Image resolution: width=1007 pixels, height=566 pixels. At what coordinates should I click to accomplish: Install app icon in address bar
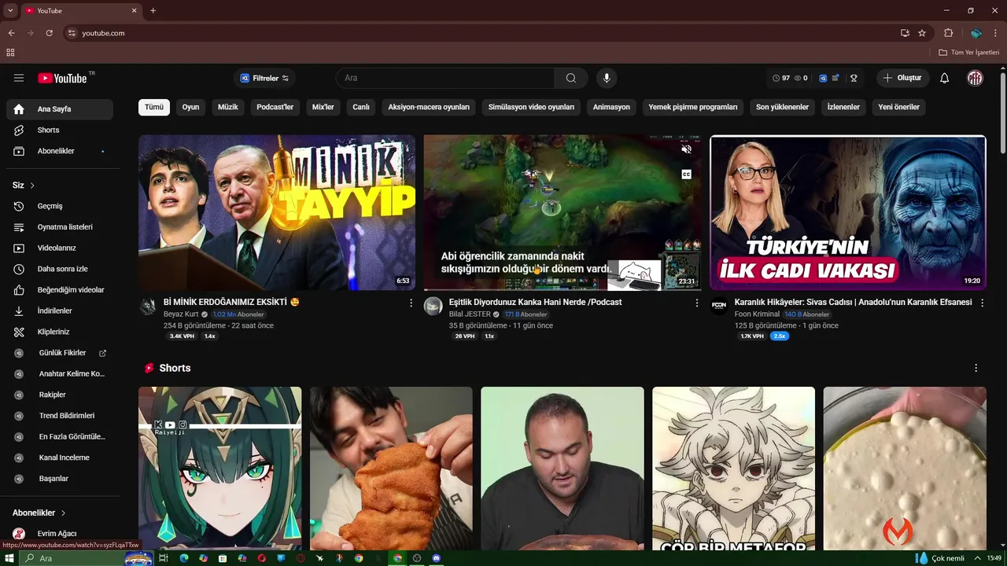(x=905, y=33)
